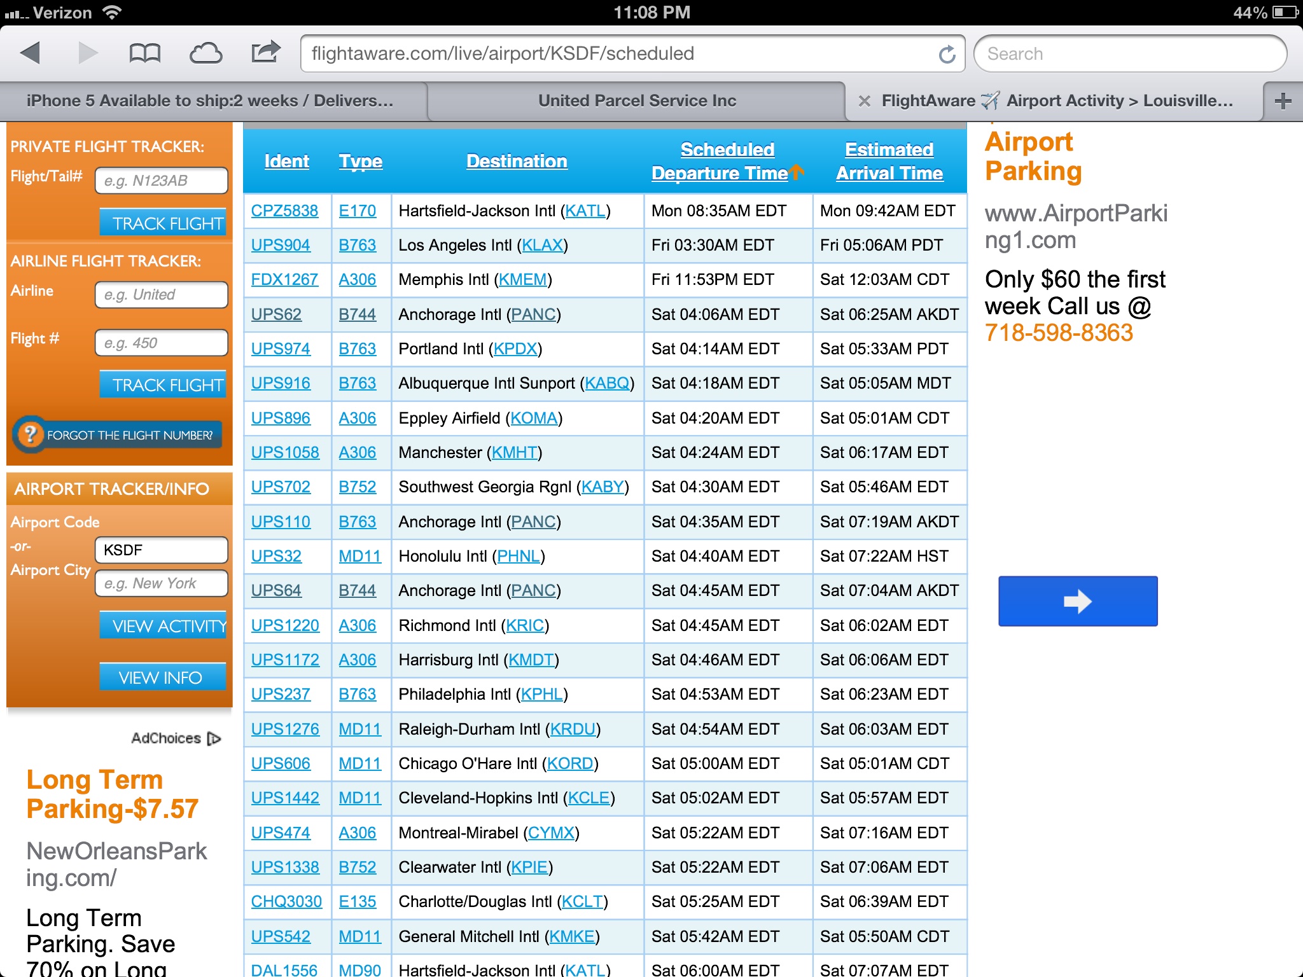1303x977 pixels.
Task: Click 718-598-8363 phone number
Action: 1059,333
